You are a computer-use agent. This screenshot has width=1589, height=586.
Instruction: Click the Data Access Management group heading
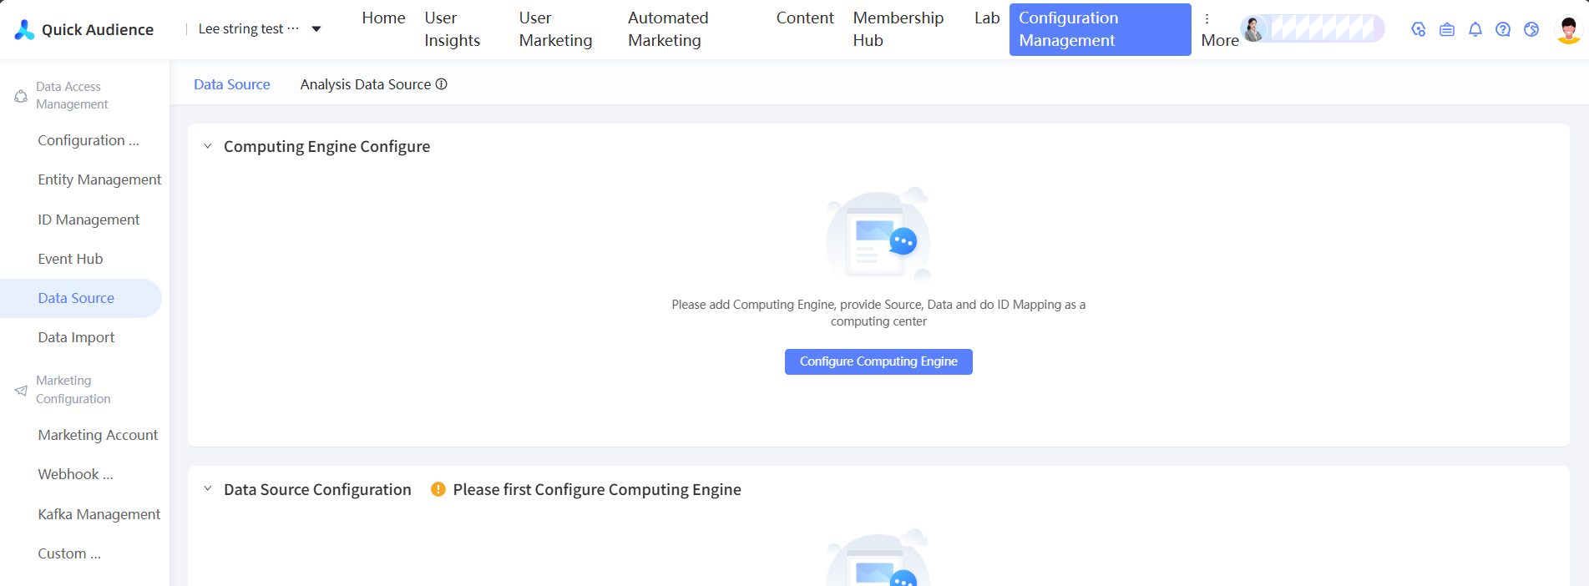[x=72, y=95]
